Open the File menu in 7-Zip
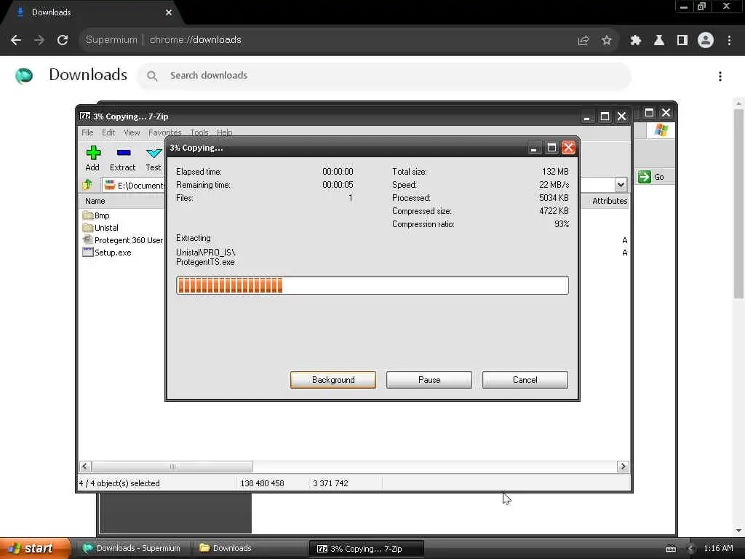Image resolution: width=745 pixels, height=559 pixels. coord(87,132)
